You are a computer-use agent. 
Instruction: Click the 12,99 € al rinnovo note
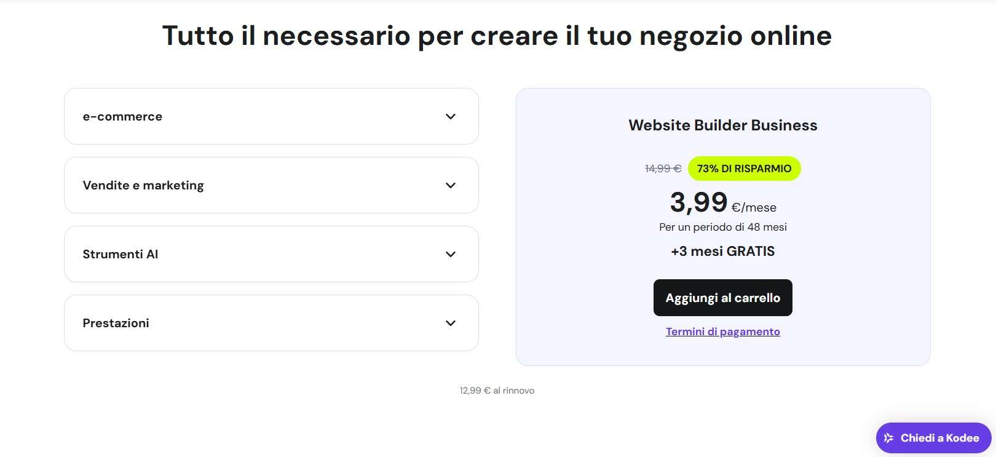(497, 391)
